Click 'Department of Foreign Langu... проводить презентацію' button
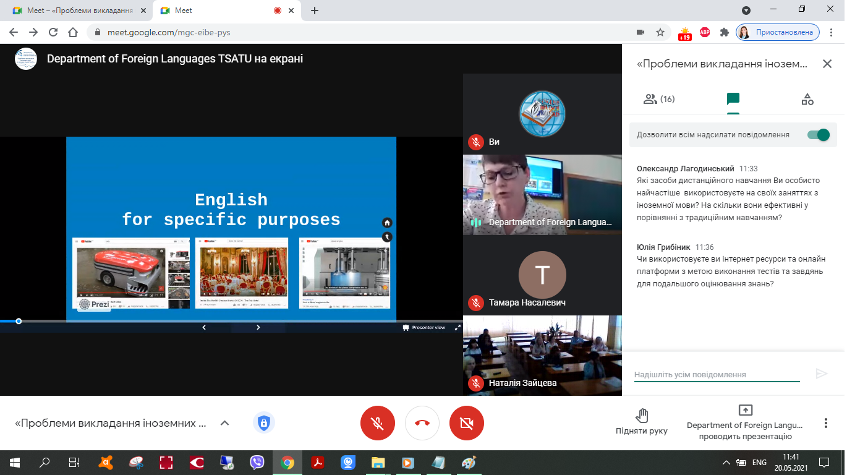 745,423
